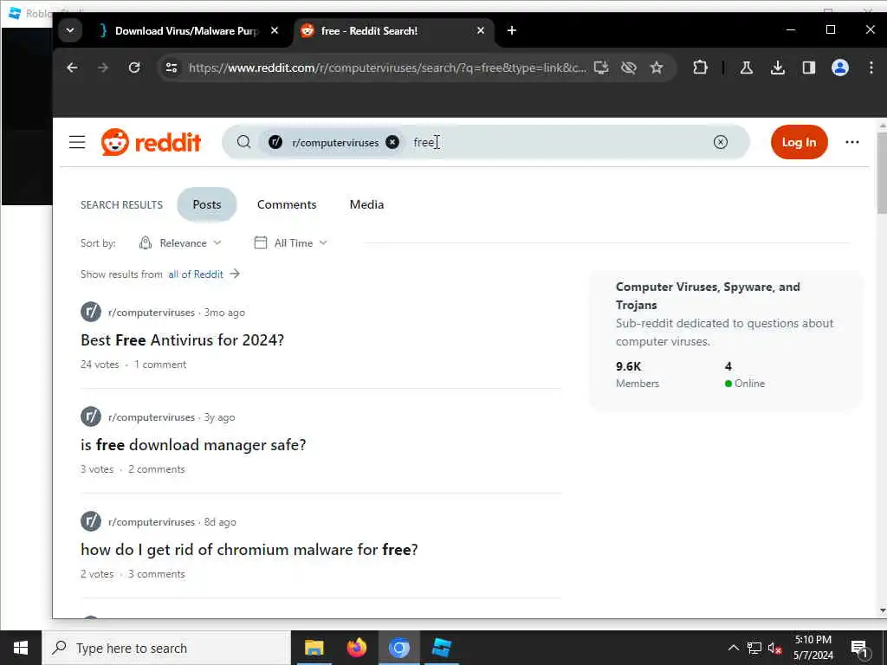Click the subreddit avatar on the 3mo ago post

click(x=90, y=312)
